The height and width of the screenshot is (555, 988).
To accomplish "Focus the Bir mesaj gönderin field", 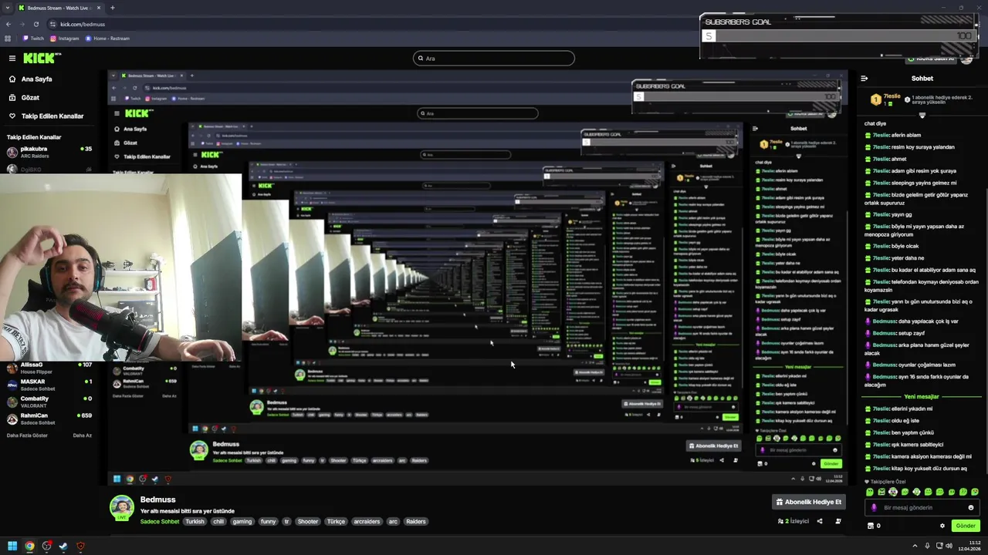I will [922, 507].
